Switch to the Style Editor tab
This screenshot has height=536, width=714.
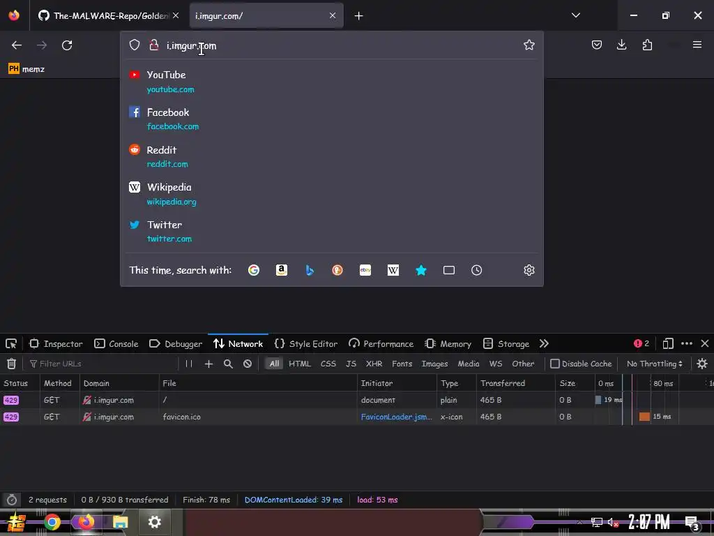tap(306, 343)
